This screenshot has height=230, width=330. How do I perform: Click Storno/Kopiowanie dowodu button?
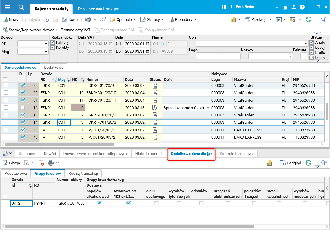[x=30, y=30]
